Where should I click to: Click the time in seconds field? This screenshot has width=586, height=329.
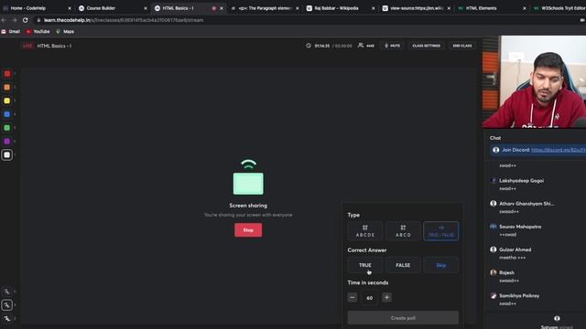(x=370, y=298)
